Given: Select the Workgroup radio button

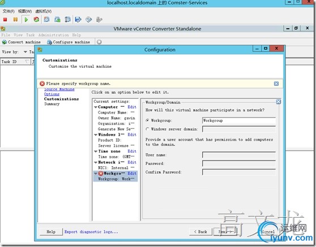Looking at the screenshot, I should (147, 120).
